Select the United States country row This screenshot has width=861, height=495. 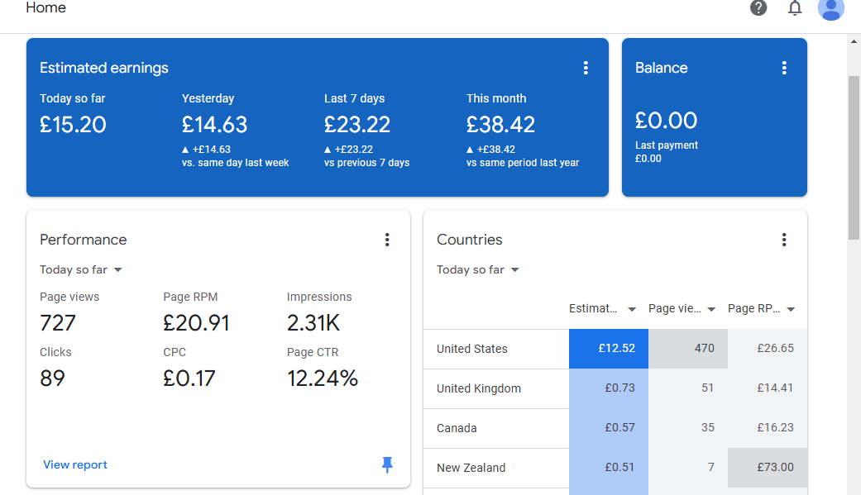coord(472,349)
